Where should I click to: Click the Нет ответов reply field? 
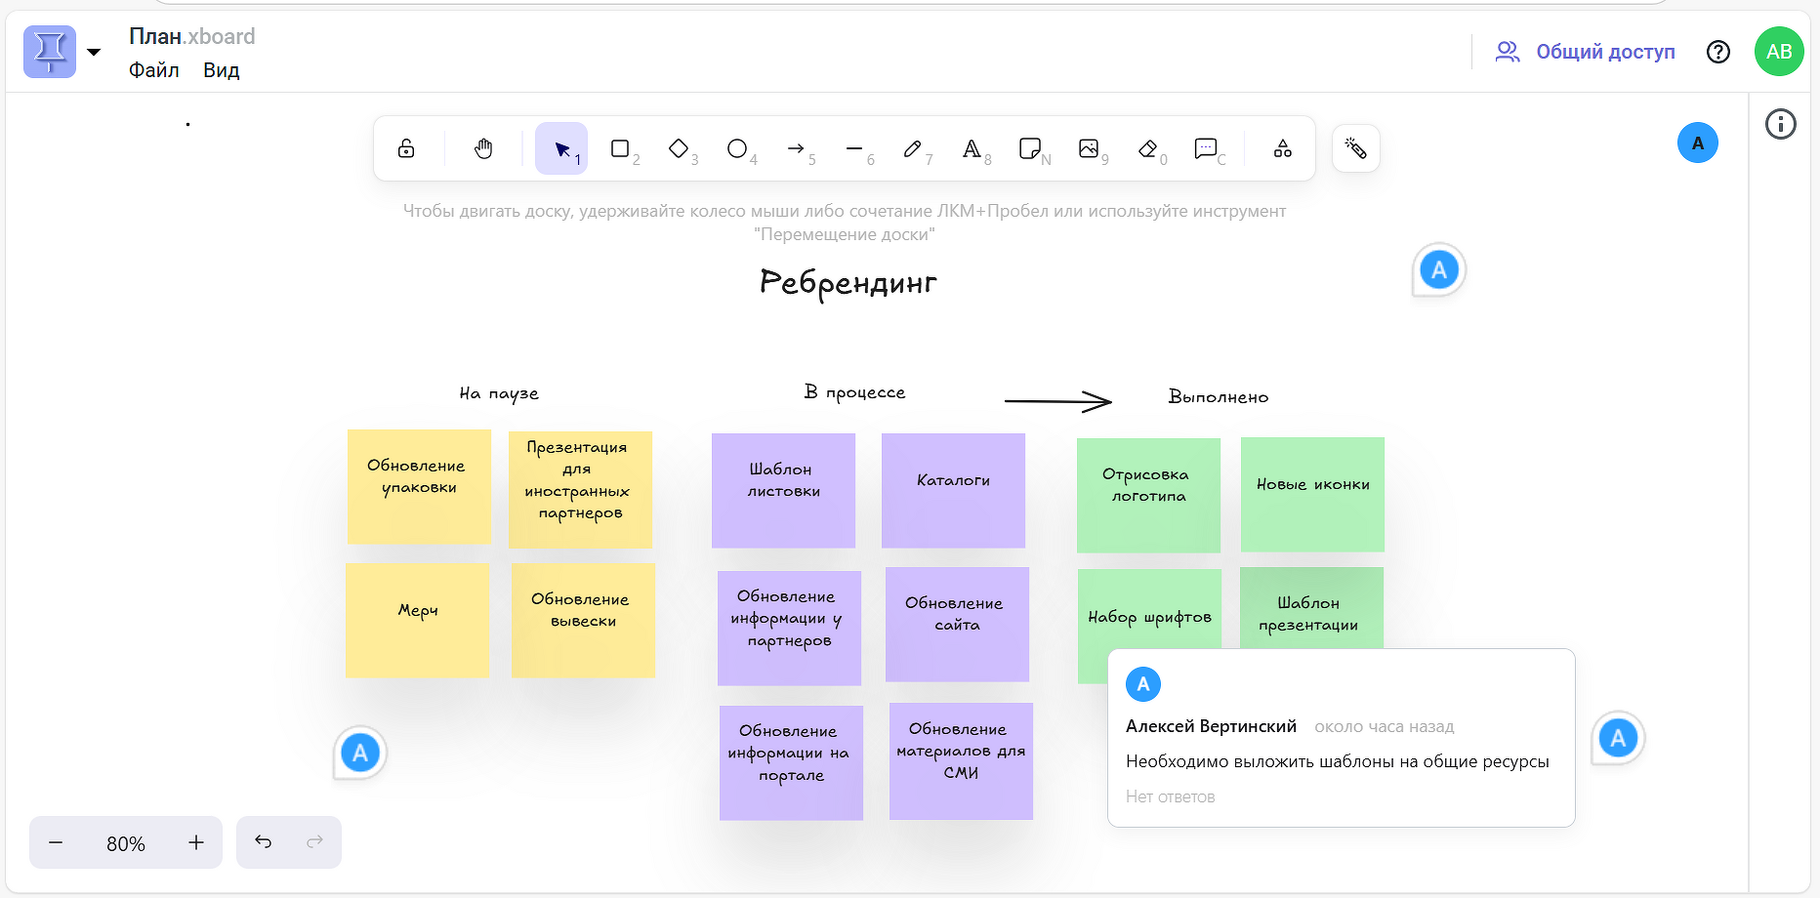coord(1171,796)
